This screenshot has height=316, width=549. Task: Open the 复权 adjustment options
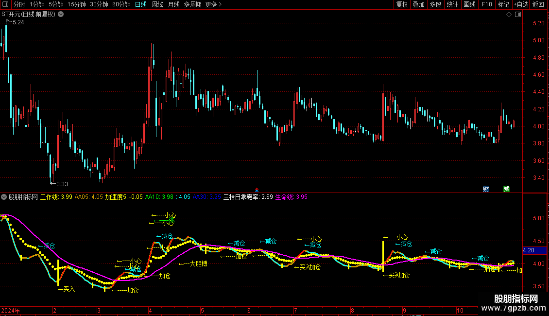click(402, 4)
